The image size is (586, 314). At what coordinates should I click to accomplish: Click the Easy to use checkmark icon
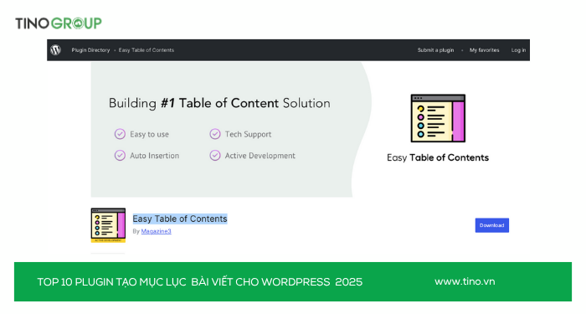[x=120, y=134]
